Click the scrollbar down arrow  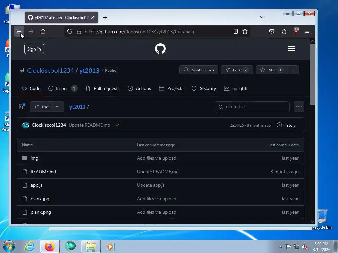point(312,222)
